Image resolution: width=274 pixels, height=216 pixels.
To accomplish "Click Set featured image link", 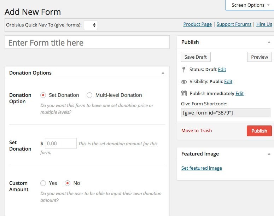I will point(202,168).
